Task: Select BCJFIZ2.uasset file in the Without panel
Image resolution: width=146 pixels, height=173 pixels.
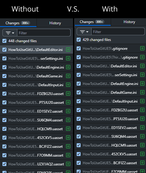Action: [x=36, y=146]
